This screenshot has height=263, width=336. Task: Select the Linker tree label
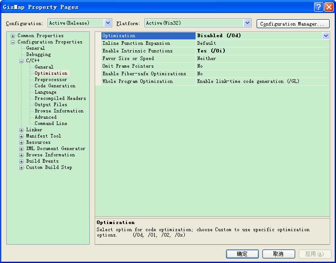(34, 129)
